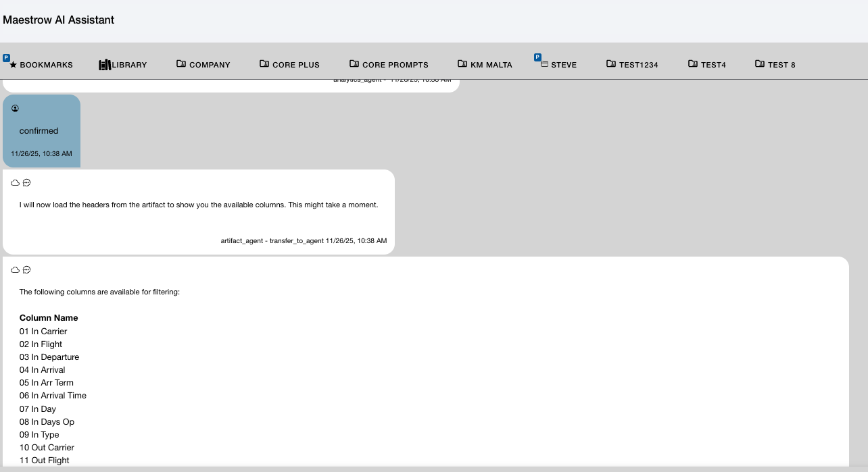Click the user avatar icon in confirmed message
Image resolution: width=868 pixels, height=472 pixels.
click(x=15, y=109)
